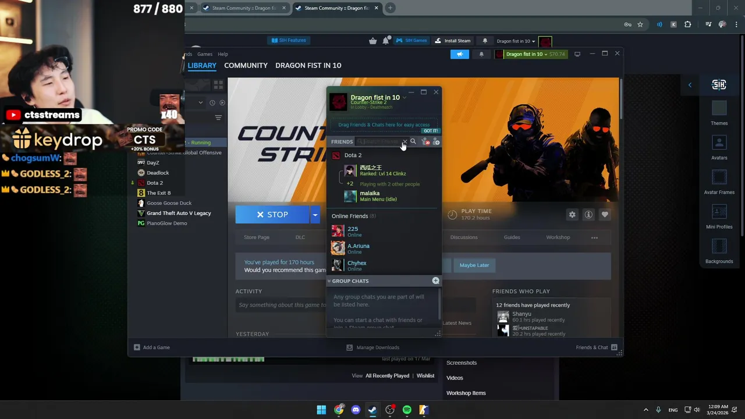Open library advanced filter icon
The height and width of the screenshot is (419, 745).
218,118
